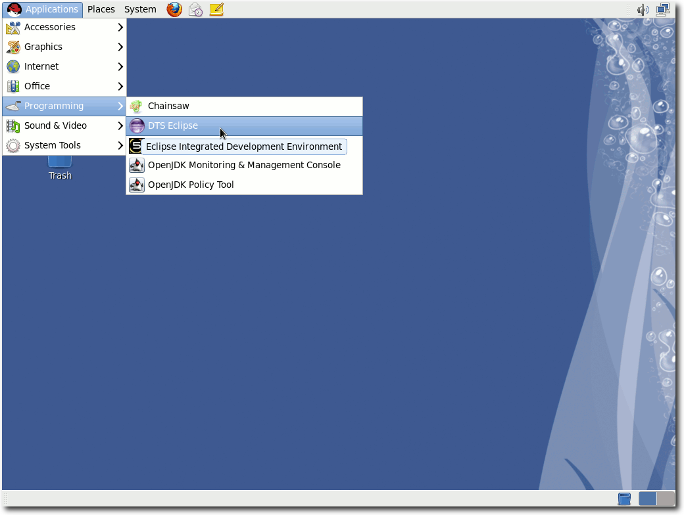Click the network connection monitors icon

(663, 9)
